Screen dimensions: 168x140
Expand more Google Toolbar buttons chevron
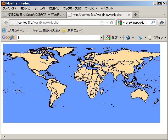[133, 38]
